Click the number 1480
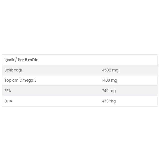The image size is (161, 161). (x=106, y=80)
